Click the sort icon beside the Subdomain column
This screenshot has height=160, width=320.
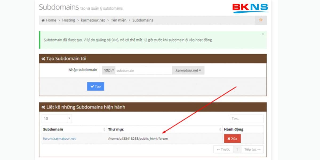click(104, 129)
